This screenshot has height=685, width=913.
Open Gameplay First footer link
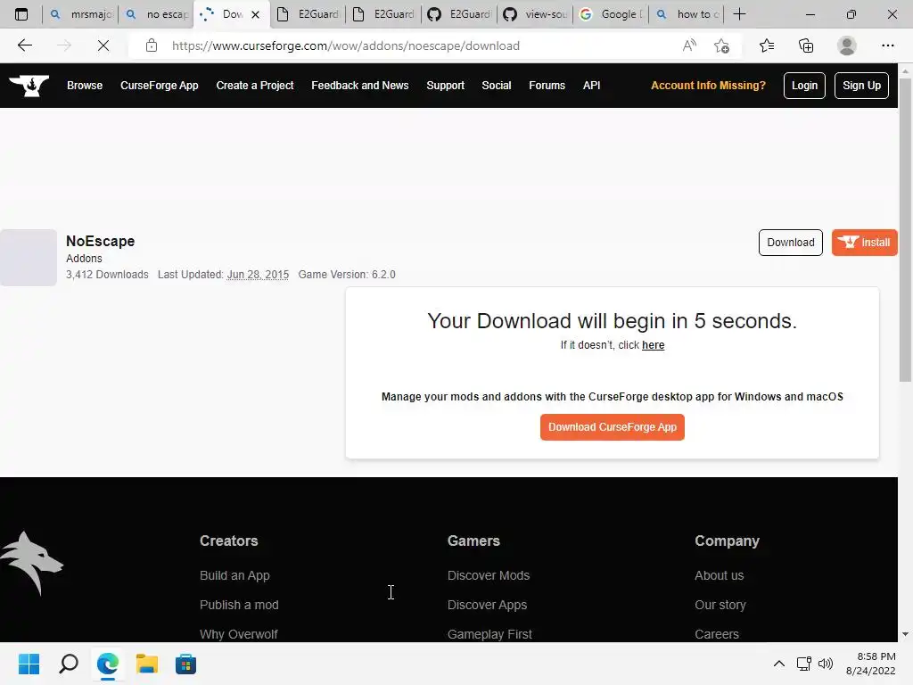click(x=489, y=634)
